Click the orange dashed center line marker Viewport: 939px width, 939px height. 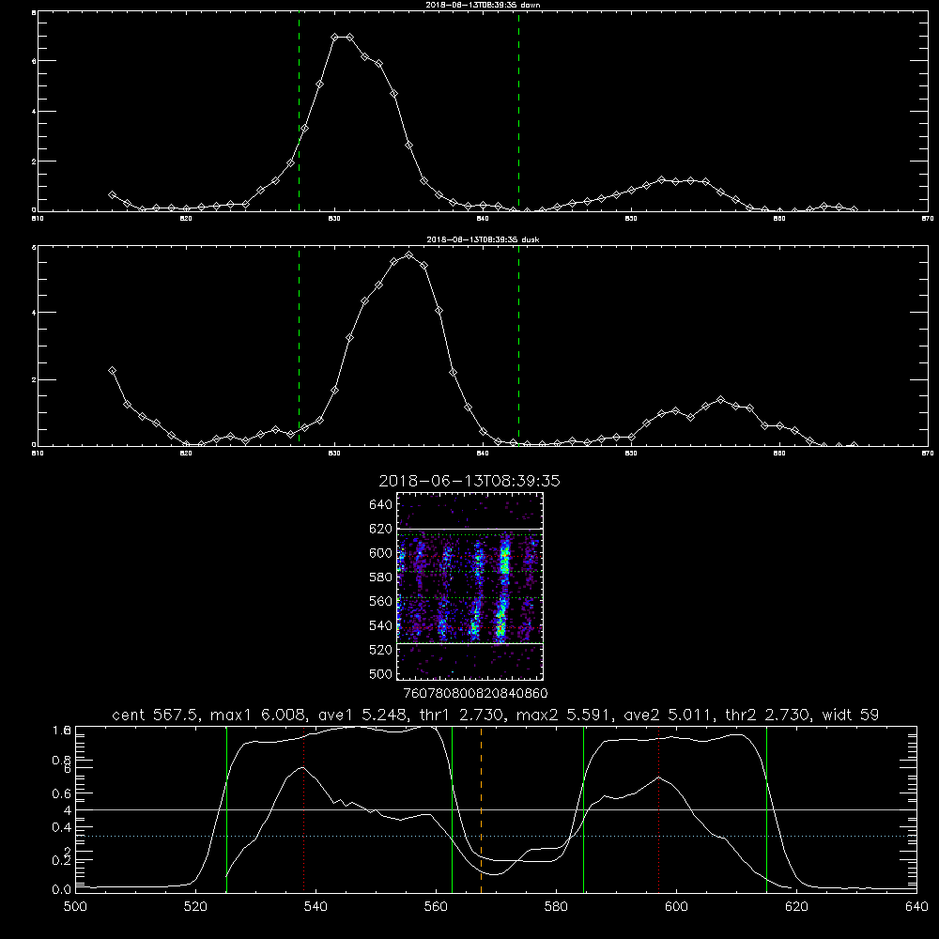point(481,809)
